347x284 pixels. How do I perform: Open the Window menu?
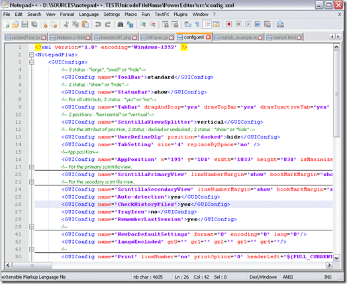click(x=200, y=15)
